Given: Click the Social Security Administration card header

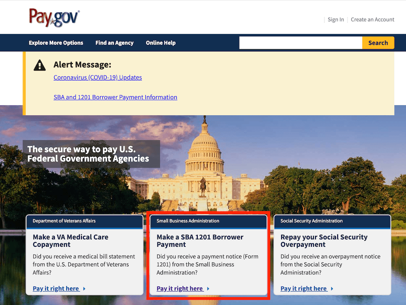Looking at the screenshot, I should (x=332, y=221).
